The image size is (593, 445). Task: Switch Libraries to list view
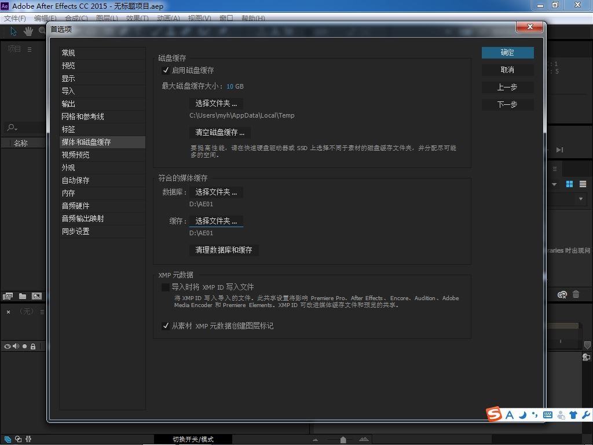[583, 184]
